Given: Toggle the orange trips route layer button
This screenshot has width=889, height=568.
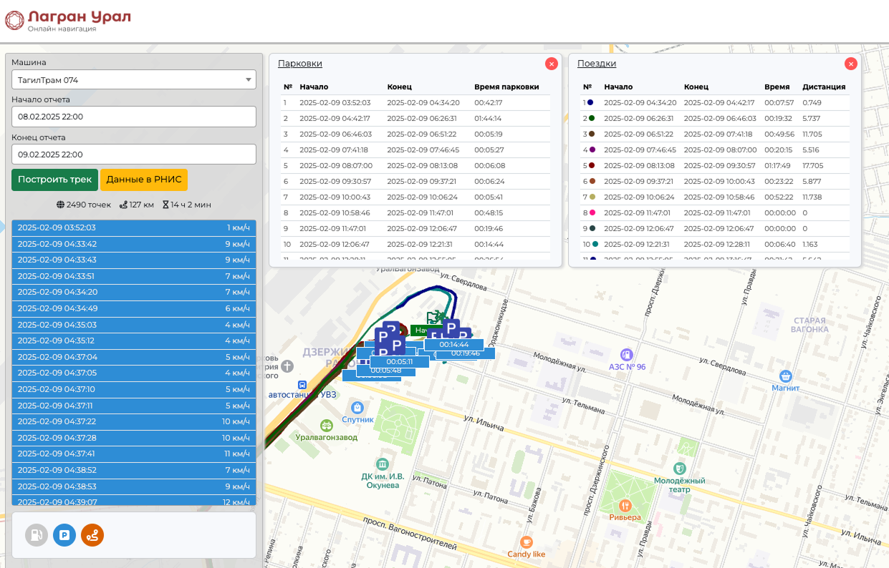Looking at the screenshot, I should coord(92,534).
